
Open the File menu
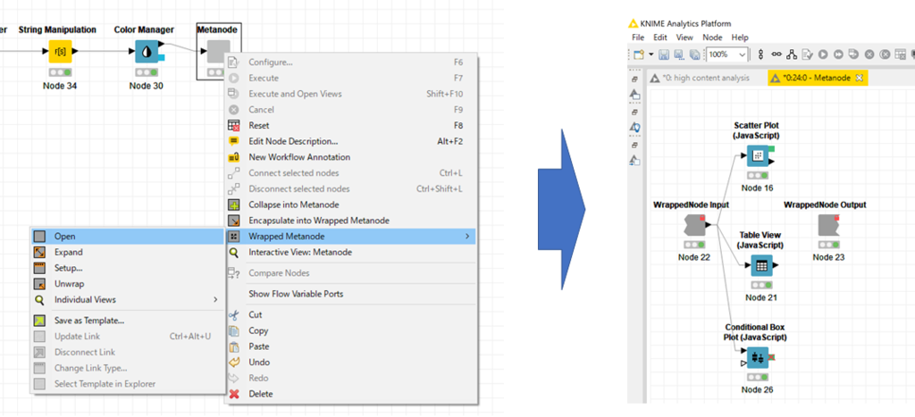pyautogui.click(x=638, y=38)
